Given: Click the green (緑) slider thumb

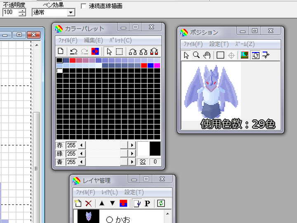Looking at the screenshot, I should click(124, 154).
